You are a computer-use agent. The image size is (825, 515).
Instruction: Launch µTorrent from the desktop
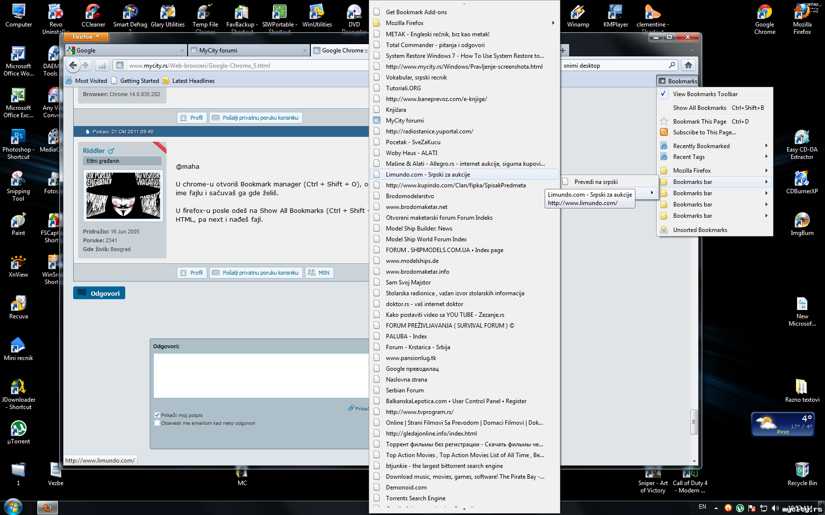(x=18, y=433)
